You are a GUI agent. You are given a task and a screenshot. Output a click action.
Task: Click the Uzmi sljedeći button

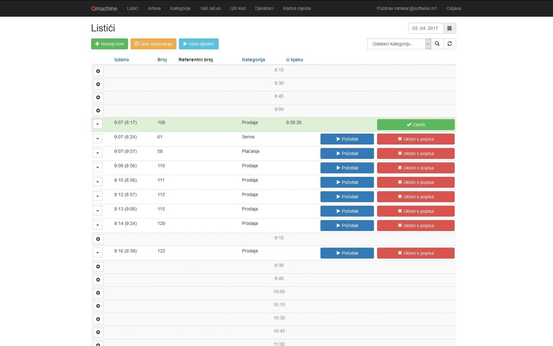tap(199, 44)
